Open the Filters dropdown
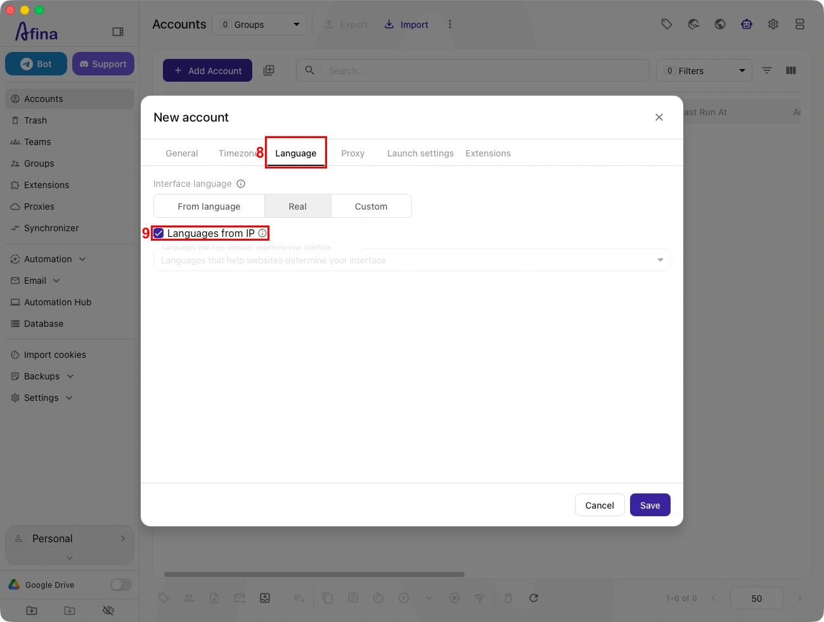This screenshot has width=824, height=622. [704, 71]
